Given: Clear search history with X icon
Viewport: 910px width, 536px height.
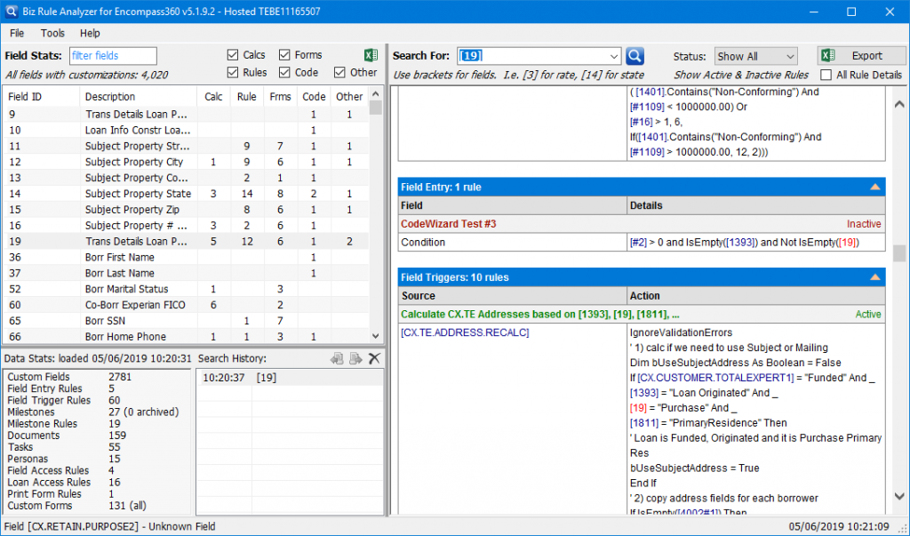Looking at the screenshot, I should [374, 358].
